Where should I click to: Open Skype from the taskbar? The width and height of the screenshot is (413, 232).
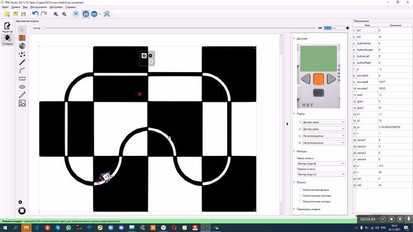point(58,227)
